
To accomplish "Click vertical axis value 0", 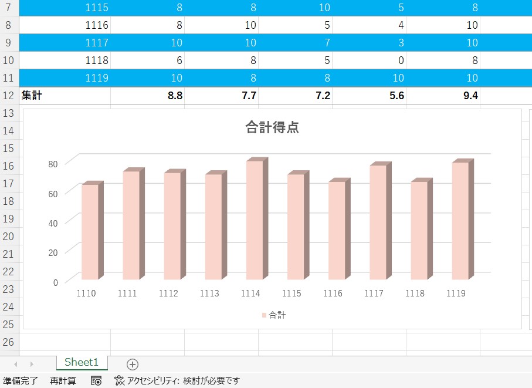I will click(55, 282).
